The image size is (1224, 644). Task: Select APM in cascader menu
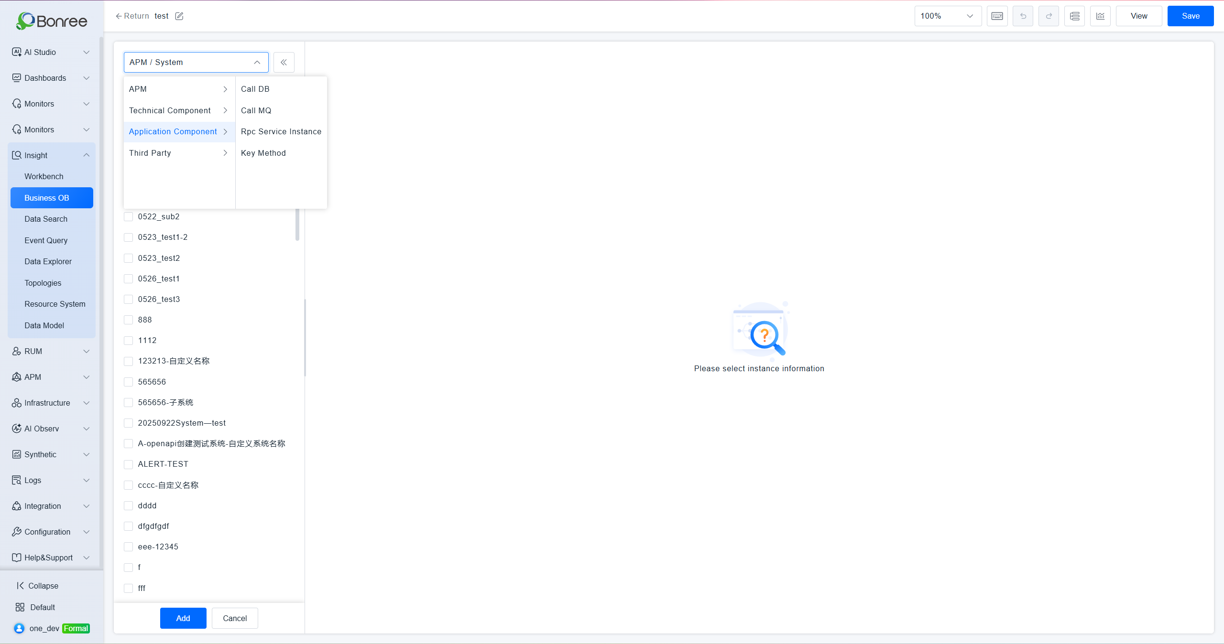(179, 89)
